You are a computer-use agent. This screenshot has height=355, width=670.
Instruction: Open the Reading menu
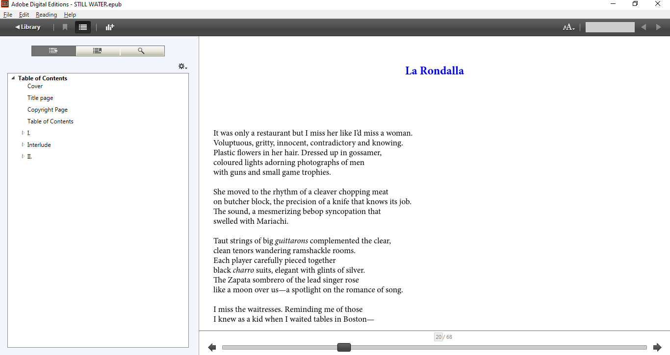coord(46,15)
